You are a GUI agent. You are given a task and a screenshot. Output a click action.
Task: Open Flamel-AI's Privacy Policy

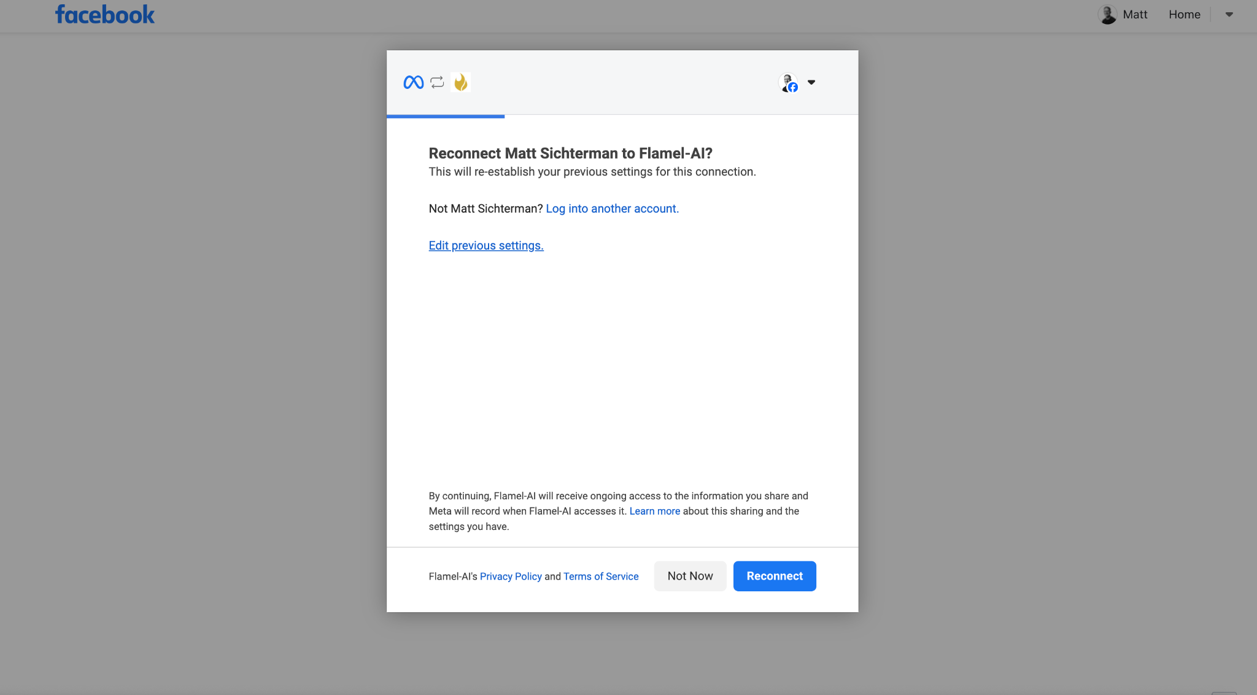[x=511, y=576]
